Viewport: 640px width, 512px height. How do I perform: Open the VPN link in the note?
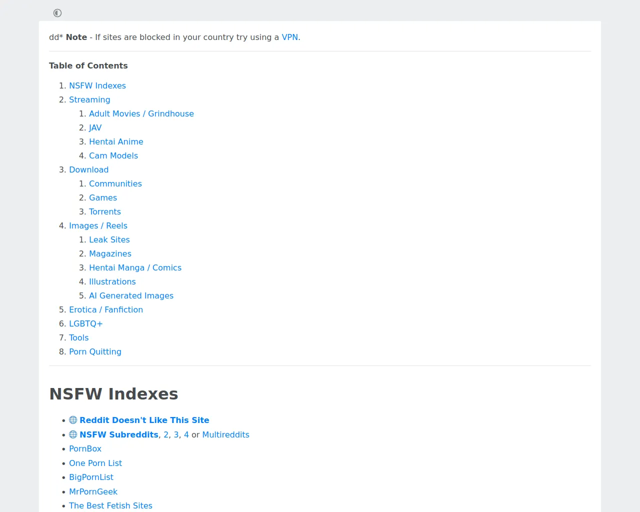289,37
